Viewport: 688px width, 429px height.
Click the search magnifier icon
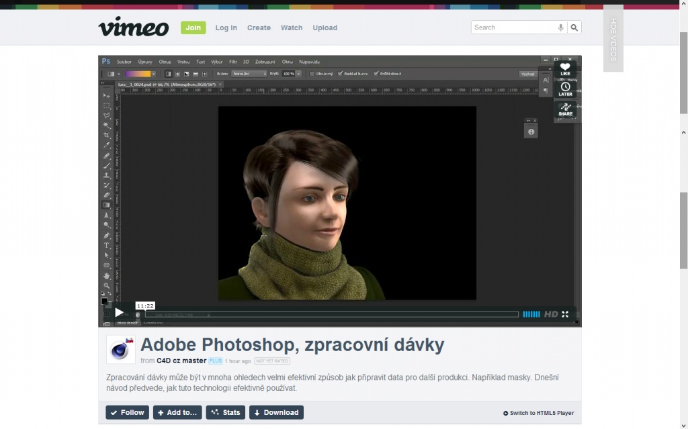574,28
